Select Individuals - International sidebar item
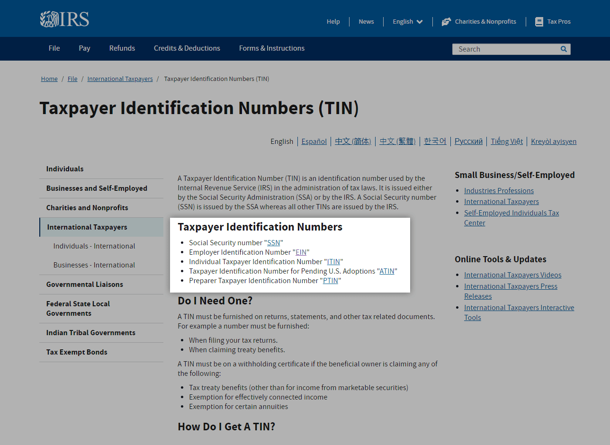Screen dimensions: 610x445 pyautogui.click(x=94, y=246)
